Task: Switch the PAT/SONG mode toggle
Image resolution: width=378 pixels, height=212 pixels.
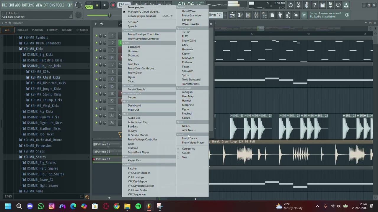Action: point(89,5)
